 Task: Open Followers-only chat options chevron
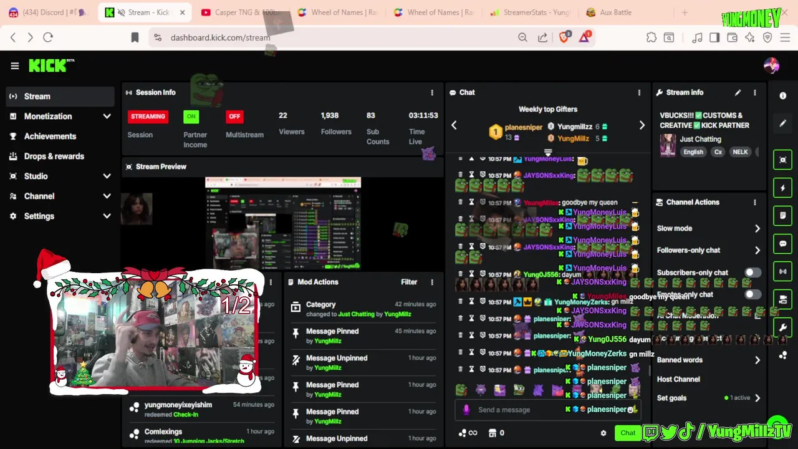coord(757,250)
